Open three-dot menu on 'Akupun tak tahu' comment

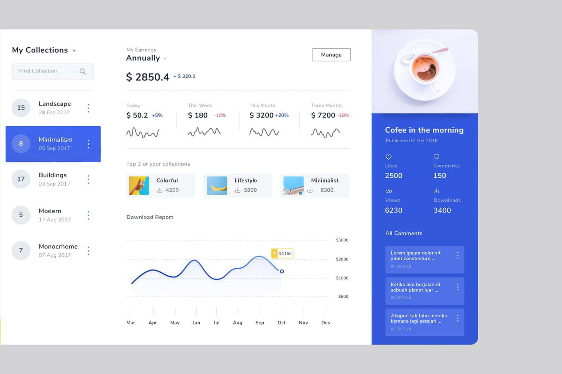(x=457, y=318)
